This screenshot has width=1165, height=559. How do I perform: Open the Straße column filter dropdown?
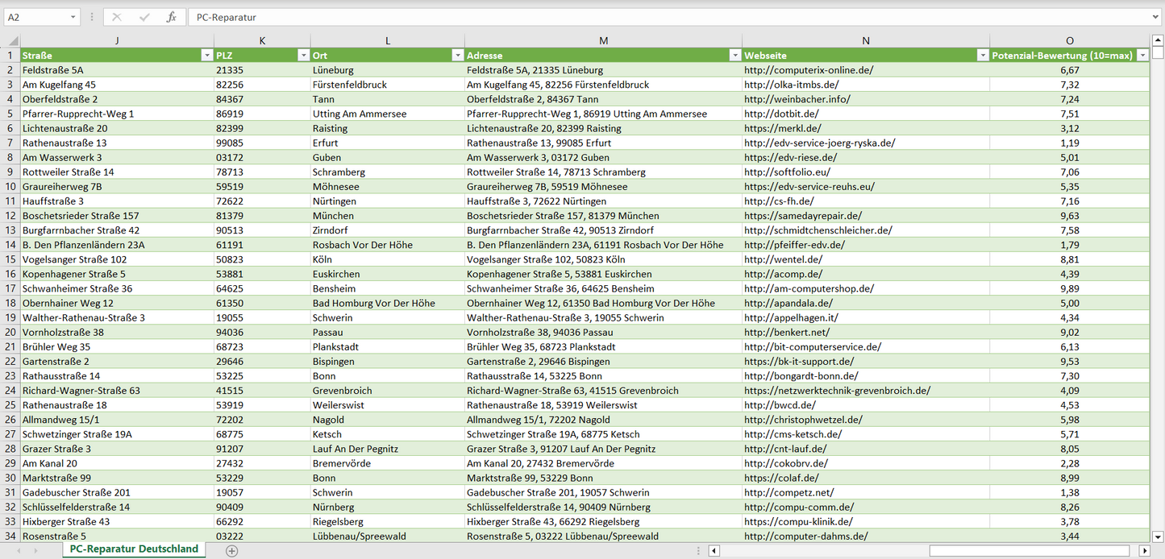click(x=206, y=56)
